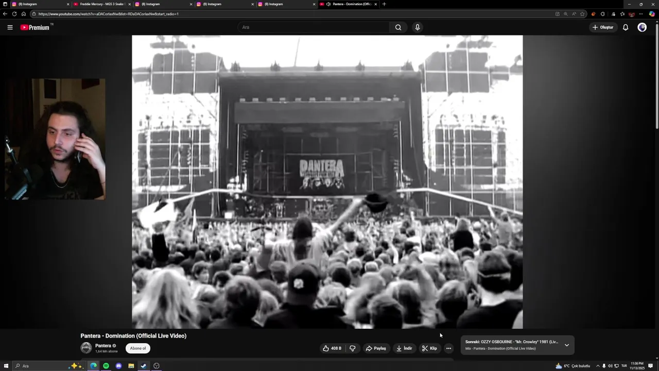659x371 pixels.
Task: Show hidden system tray icons chevron
Action: click(x=598, y=366)
